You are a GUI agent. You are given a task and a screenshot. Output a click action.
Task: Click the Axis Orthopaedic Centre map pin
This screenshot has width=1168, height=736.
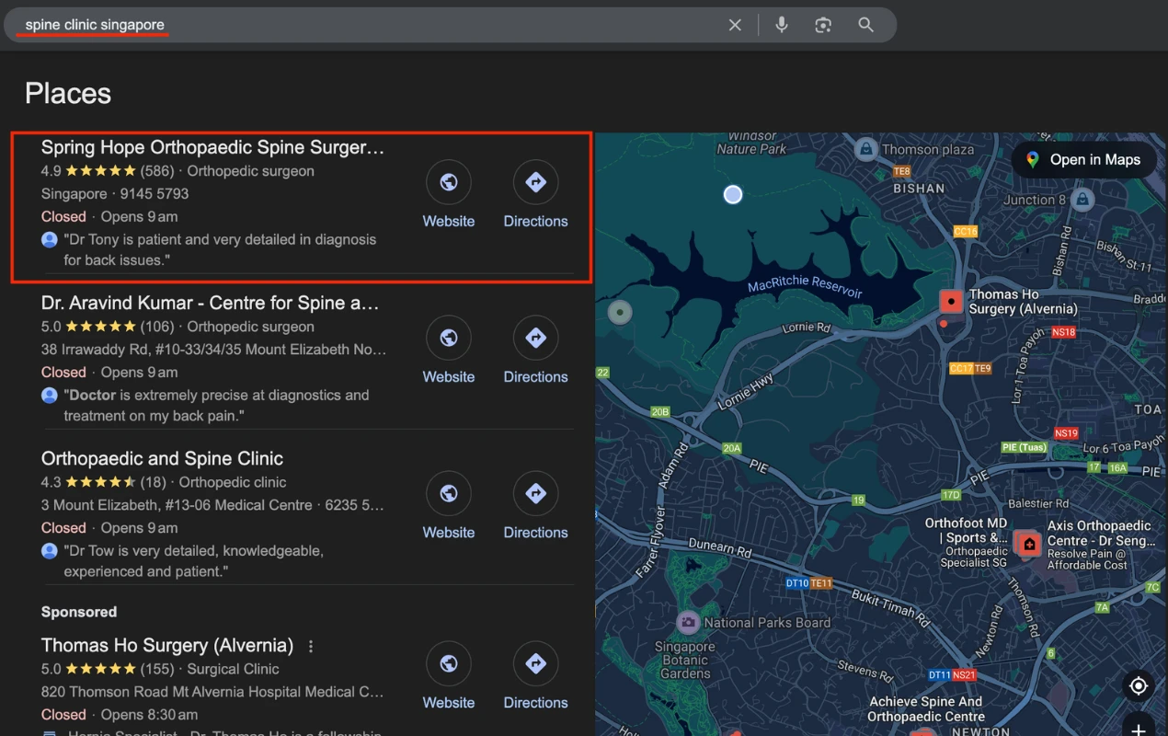(x=1029, y=544)
